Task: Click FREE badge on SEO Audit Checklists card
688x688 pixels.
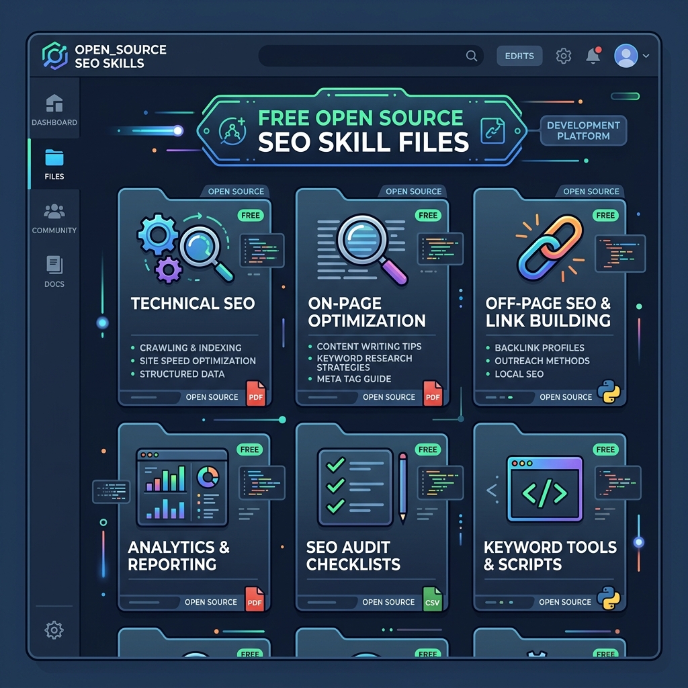Action: tap(428, 449)
